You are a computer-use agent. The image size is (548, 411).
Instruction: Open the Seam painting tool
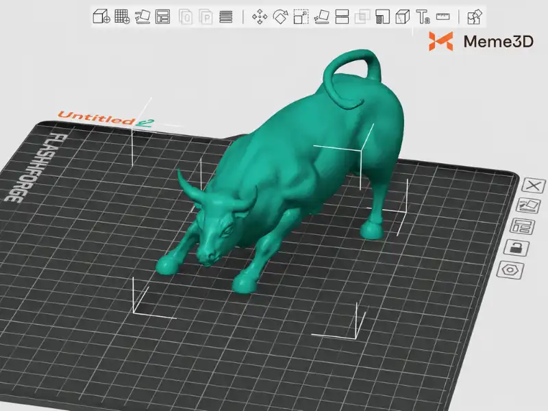(x=403, y=16)
